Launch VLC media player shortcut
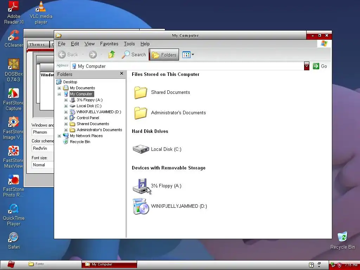Image resolution: width=360 pixels, height=270 pixels. pos(41,13)
